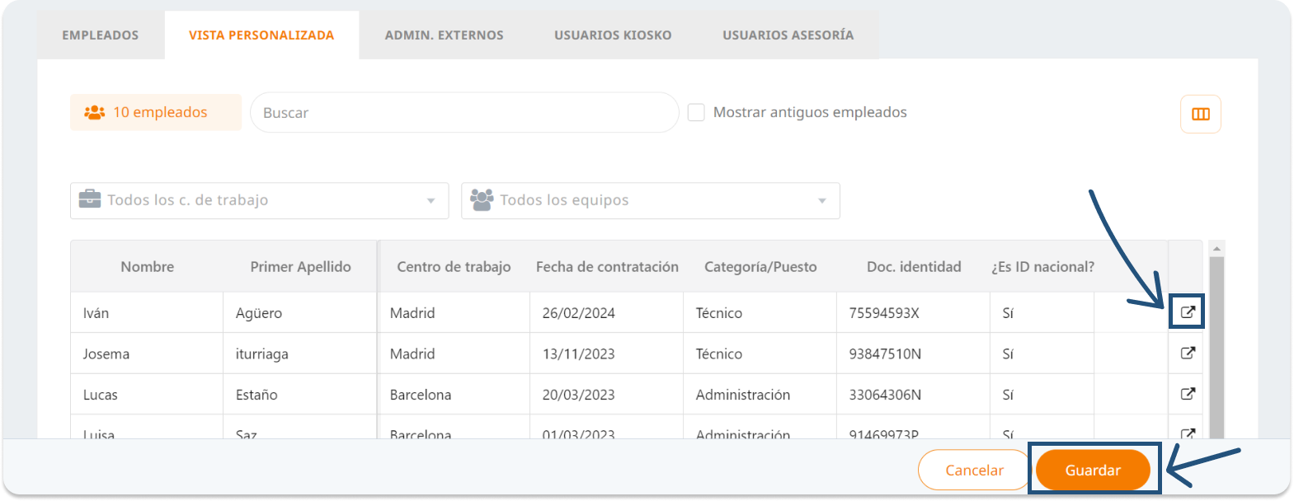This screenshot has height=501, width=1294.
Task: Go to the Usuarios Kiosko tab
Action: point(613,35)
